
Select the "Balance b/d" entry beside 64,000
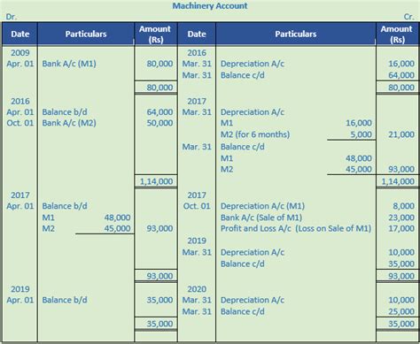(x=65, y=112)
